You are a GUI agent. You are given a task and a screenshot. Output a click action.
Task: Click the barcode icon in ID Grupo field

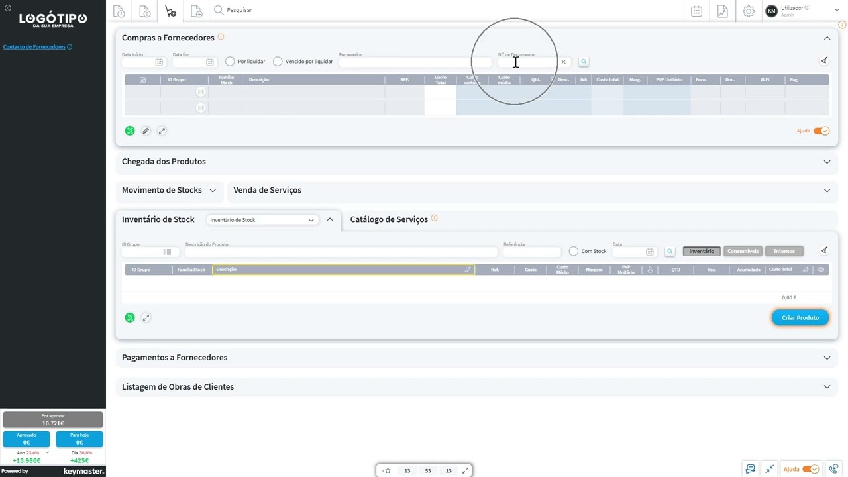167,252
